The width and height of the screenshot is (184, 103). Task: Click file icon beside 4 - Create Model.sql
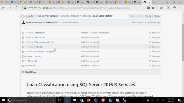pos(23,47)
